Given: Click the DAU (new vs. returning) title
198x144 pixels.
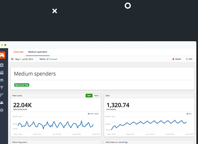Looking at the screenshot, I should tap(117, 142).
